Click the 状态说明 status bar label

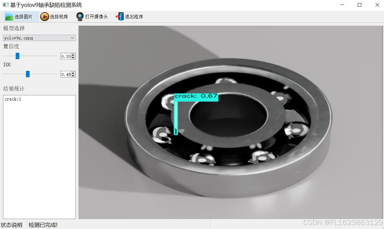coord(11,225)
